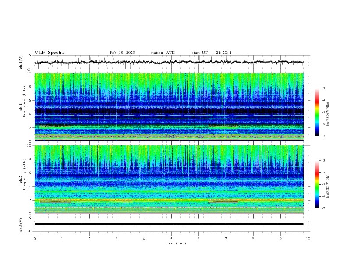Click the "5" tick on ch.1(V) axis
The height and width of the screenshot is (268, 347).
click(x=31, y=56)
